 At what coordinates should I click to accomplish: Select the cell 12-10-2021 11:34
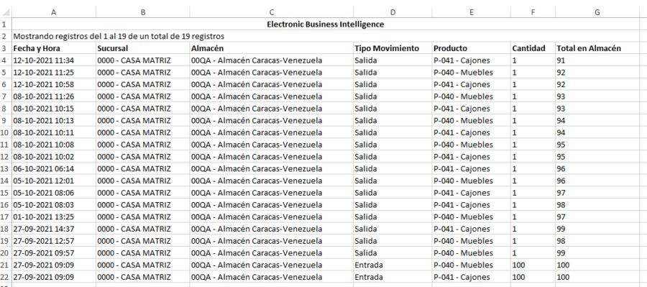[54, 60]
